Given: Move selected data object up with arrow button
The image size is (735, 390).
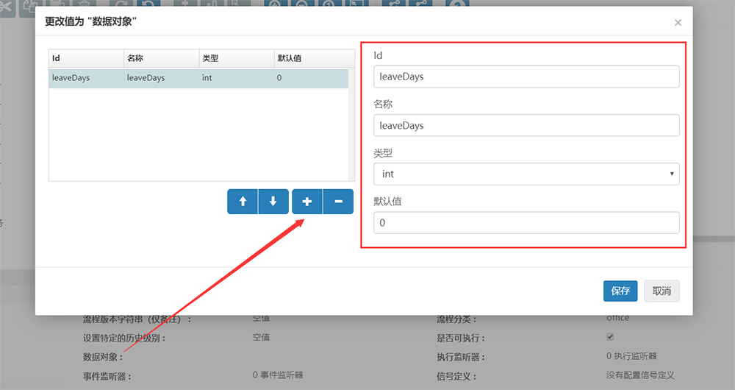Looking at the screenshot, I should (x=243, y=202).
